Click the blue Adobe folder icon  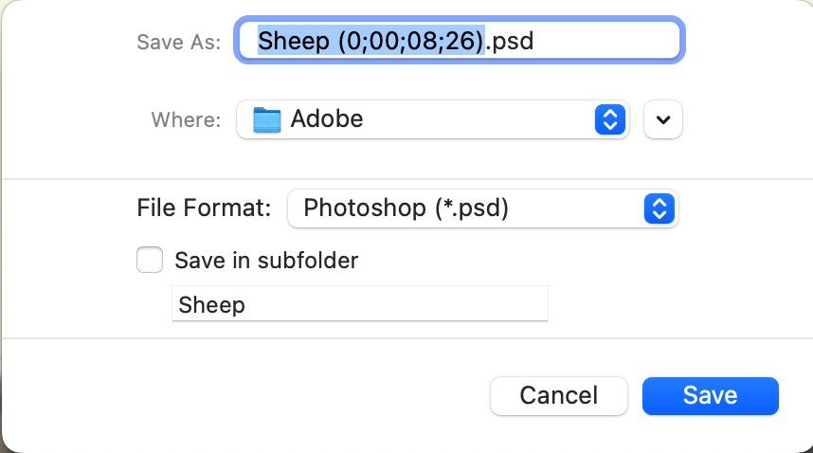pyautogui.click(x=267, y=119)
